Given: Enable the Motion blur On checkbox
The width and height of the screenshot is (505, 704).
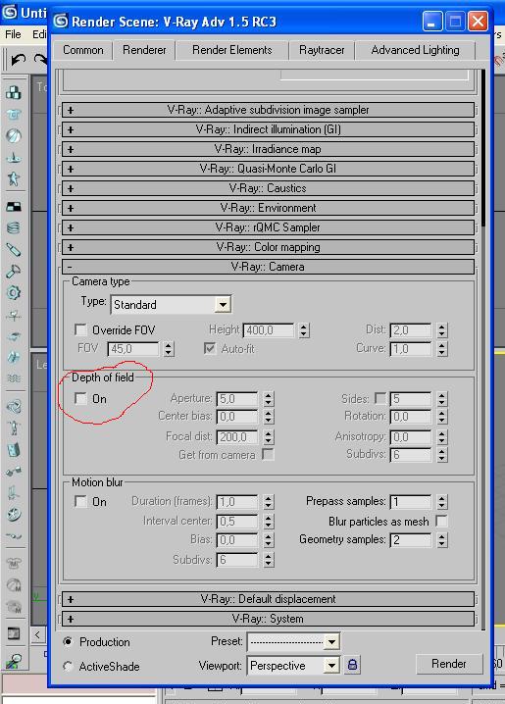Looking at the screenshot, I should pyautogui.click(x=80, y=501).
